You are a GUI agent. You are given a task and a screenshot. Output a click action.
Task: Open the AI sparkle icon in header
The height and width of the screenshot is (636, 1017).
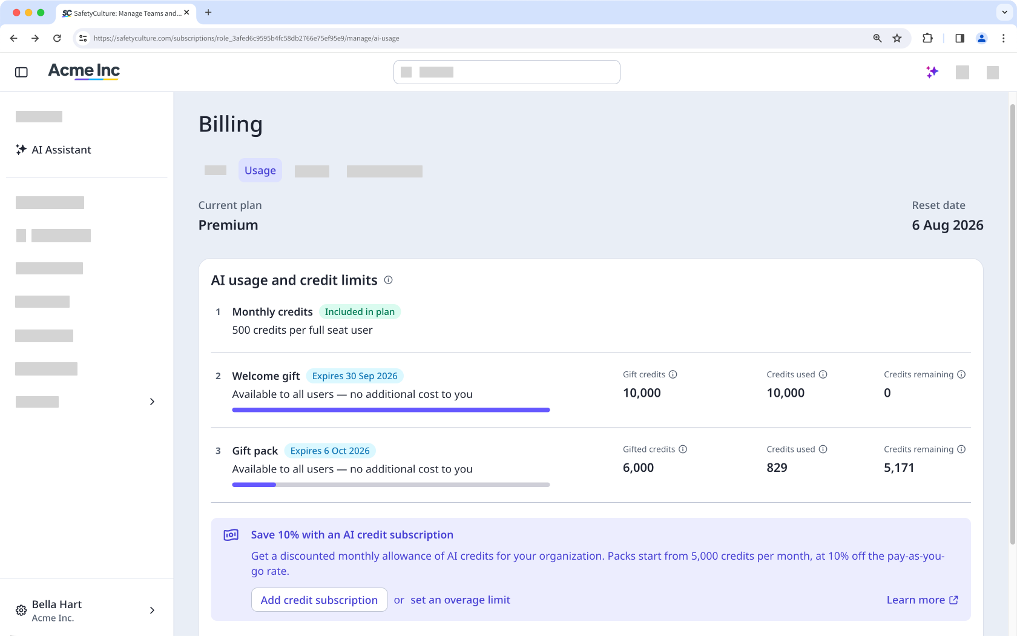(932, 72)
